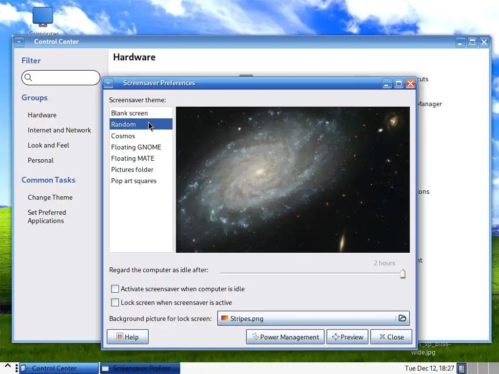Viewport: 499px width, 374px height.
Task: Close the Control Center window
Action: coord(484,42)
